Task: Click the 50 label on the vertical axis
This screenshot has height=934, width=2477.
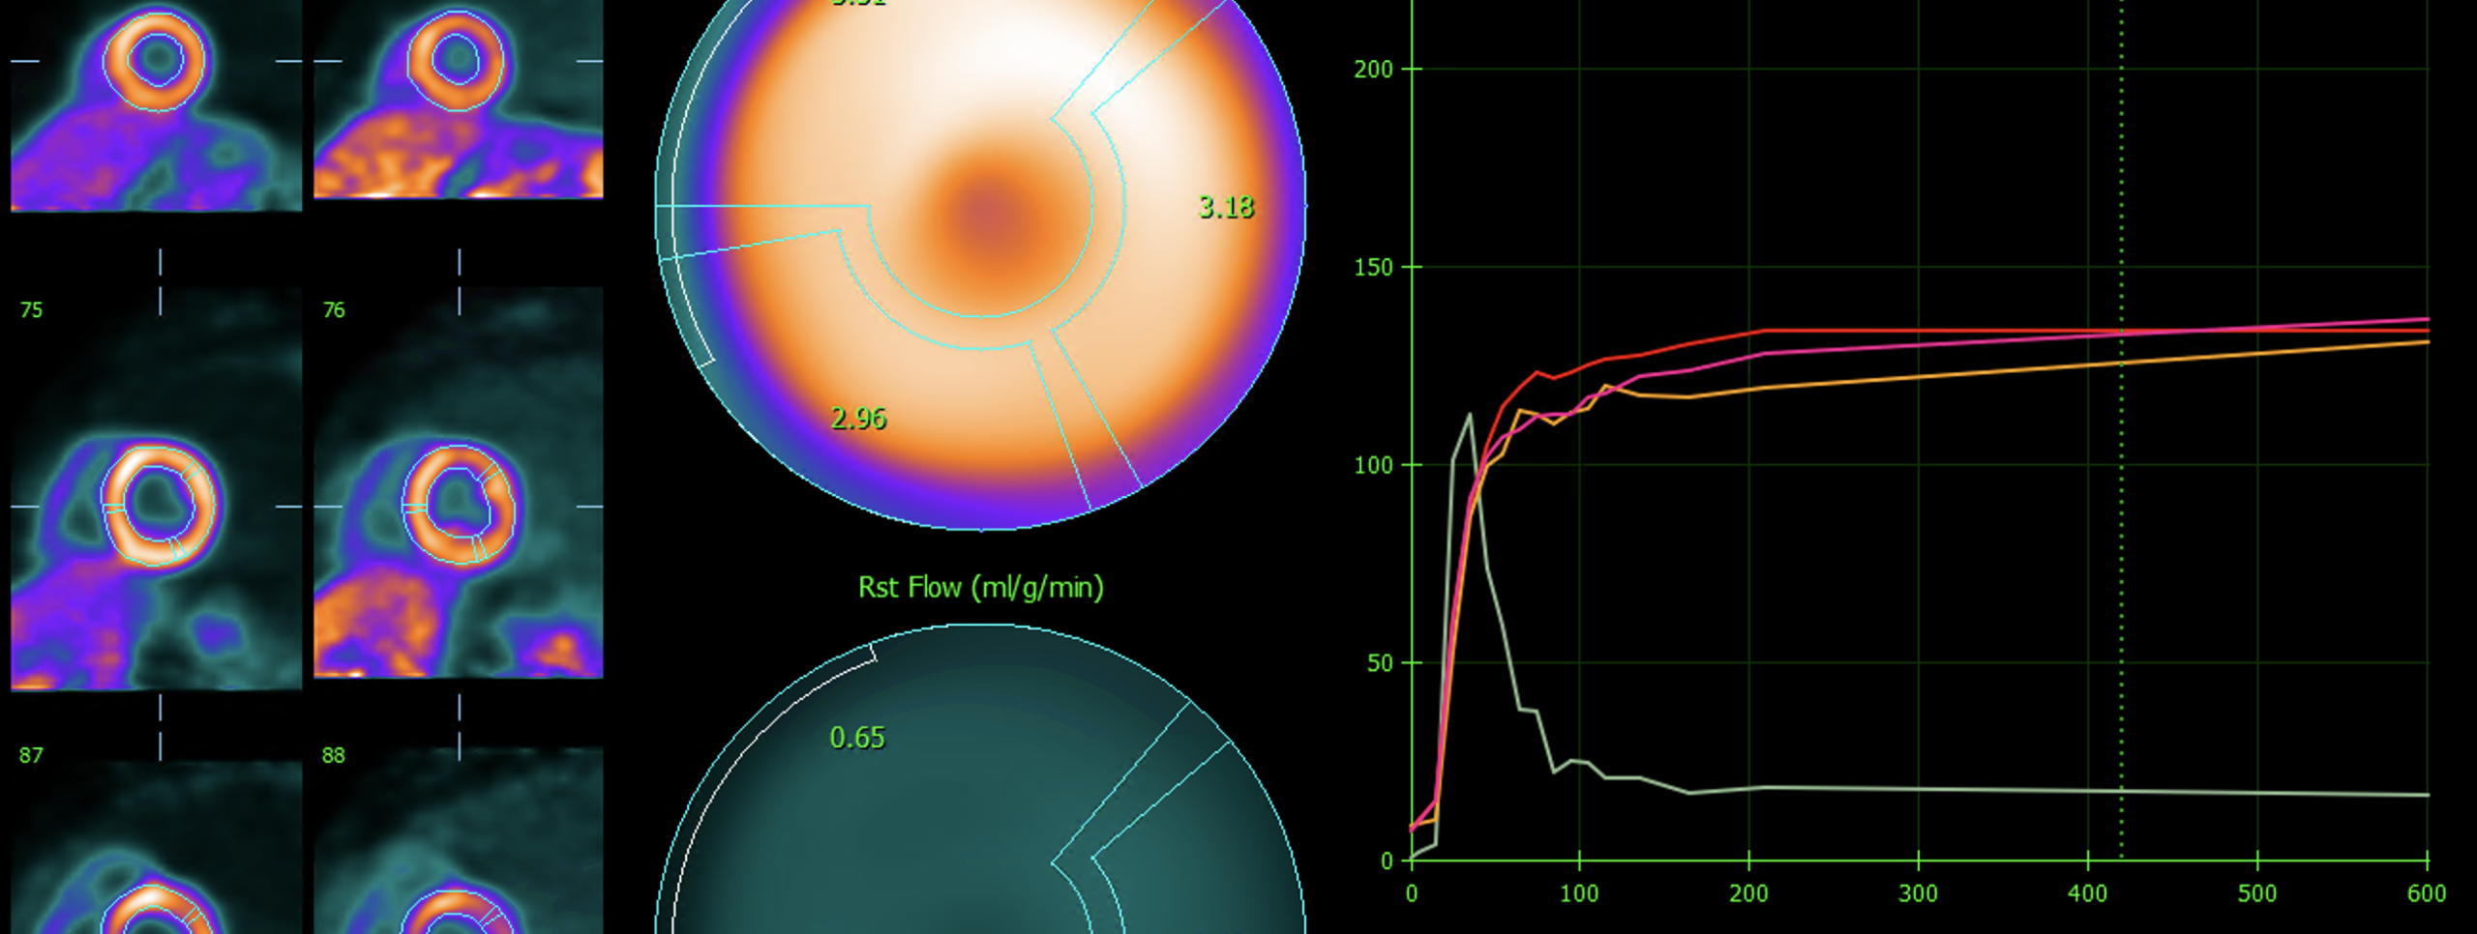Action: pos(1381,663)
